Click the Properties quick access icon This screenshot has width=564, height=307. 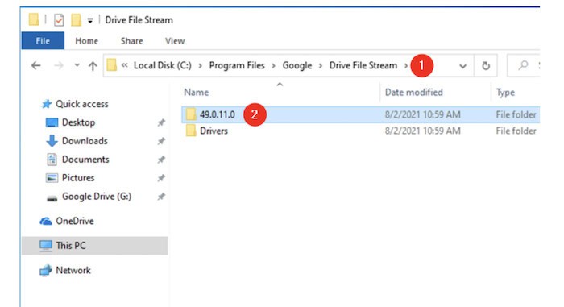click(x=59, y=20)
